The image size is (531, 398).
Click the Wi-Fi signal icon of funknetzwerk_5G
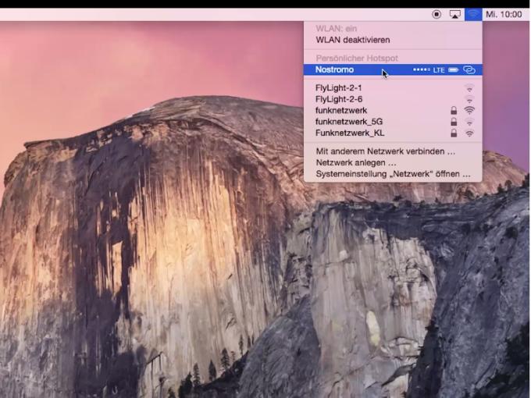[x=469, y=122]
